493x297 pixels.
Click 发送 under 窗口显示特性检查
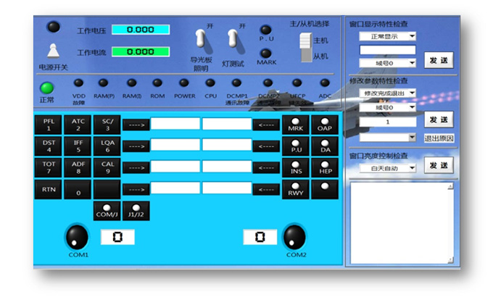tap(438, 60)
